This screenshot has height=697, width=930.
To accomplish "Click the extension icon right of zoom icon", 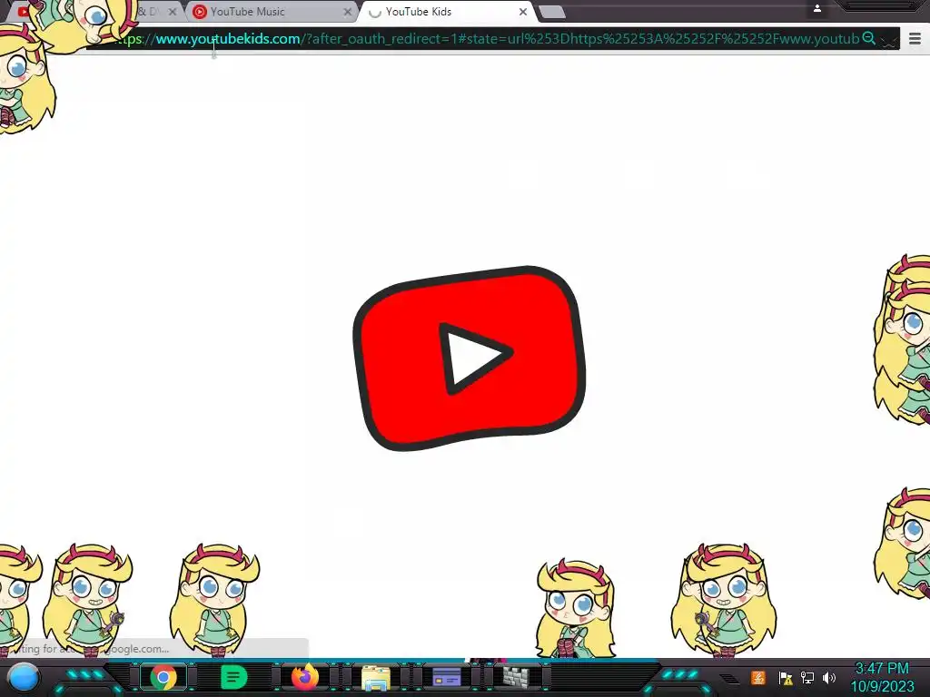I will (x=888, y=39).
